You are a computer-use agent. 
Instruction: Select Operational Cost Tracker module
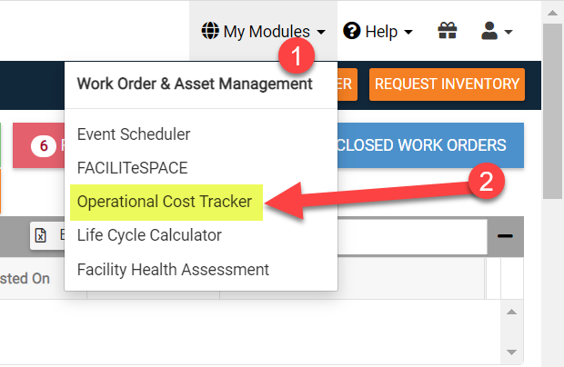tap(165, 202)
